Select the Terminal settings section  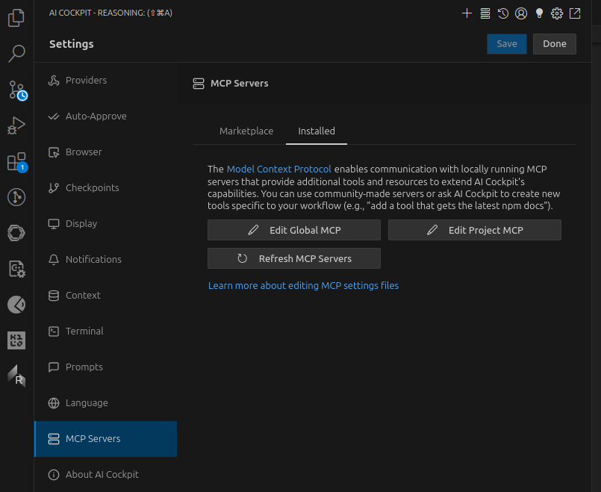(84, 331)
